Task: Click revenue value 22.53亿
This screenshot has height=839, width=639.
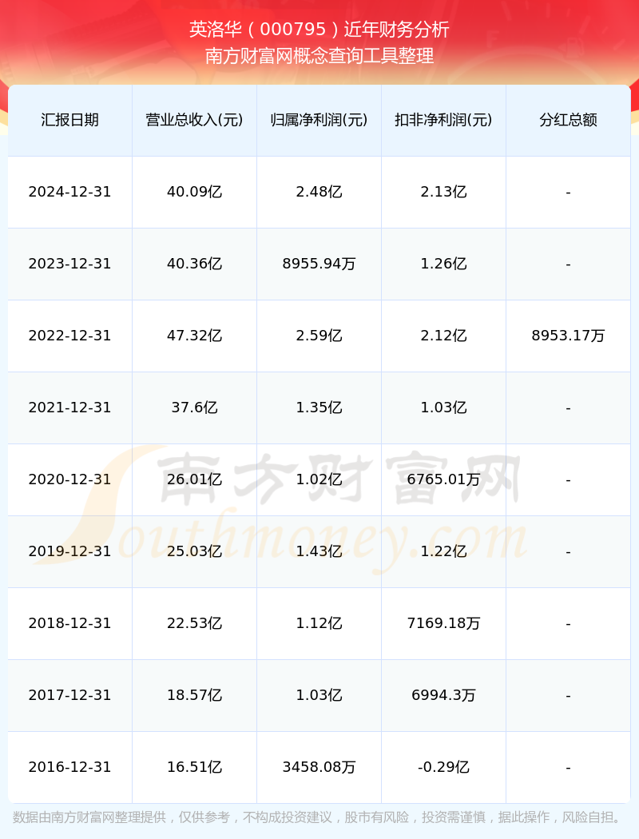Action: [195, 623]
